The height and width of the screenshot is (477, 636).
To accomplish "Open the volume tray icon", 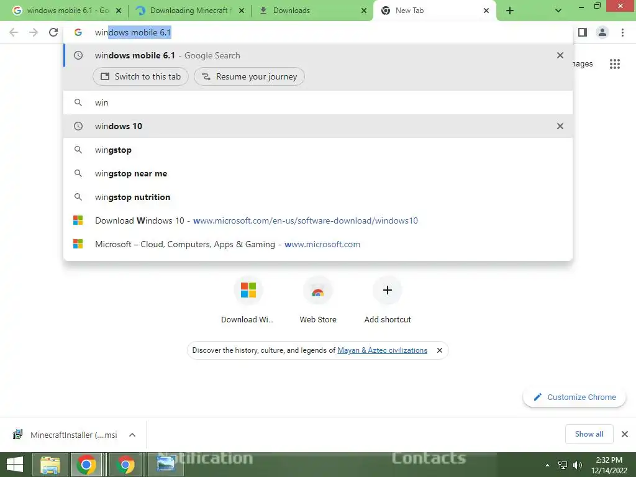I will [x=577, y=465].
